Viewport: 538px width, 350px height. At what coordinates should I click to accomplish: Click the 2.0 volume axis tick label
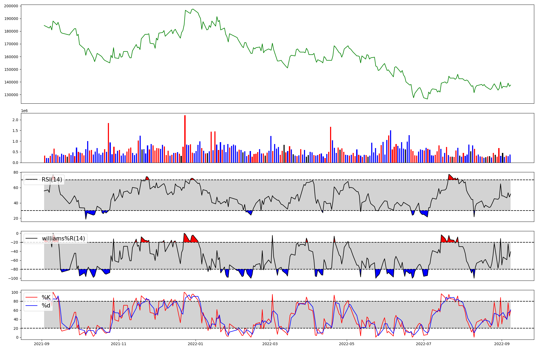[15, 120]
